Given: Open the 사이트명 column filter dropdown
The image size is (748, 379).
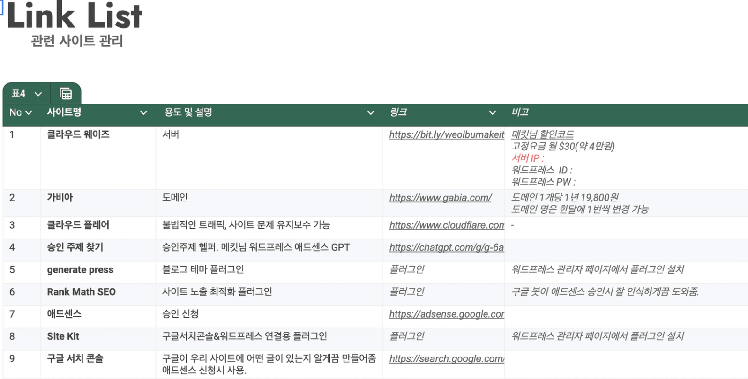Looking at the screenshot, I should (144, 112).
